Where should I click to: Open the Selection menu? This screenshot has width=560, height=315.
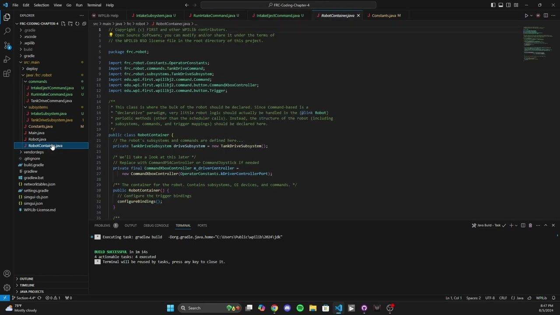(41, 5)
